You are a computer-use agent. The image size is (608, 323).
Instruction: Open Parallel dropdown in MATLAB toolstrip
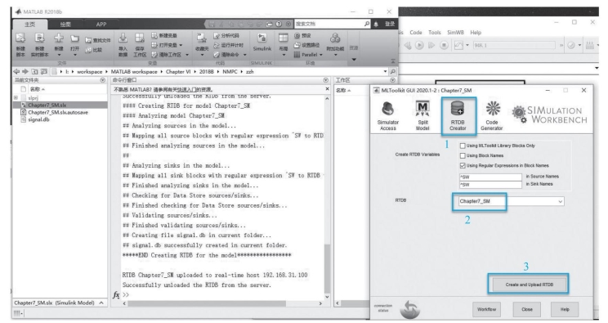click(x=321, y=55)
